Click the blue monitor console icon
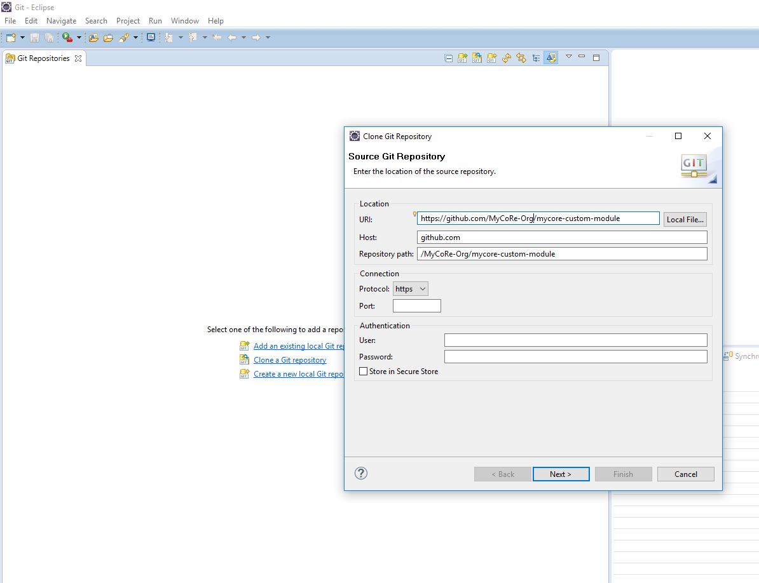Viewport: 759px width, 583px height. (151, 37)
